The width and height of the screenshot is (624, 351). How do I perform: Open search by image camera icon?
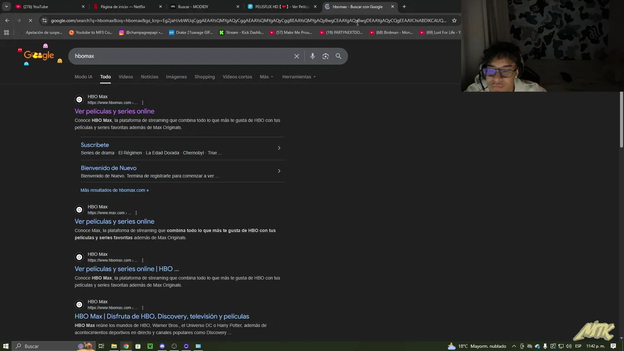326,56
